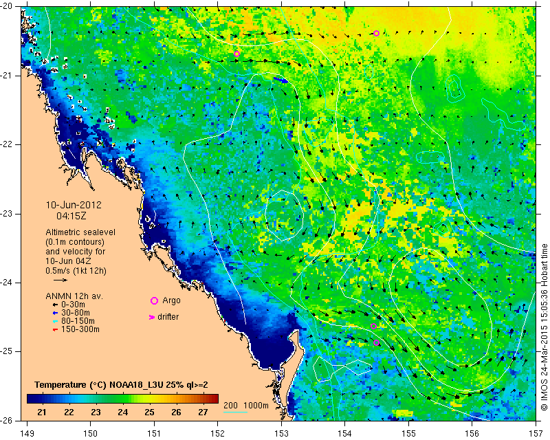Click the '0-30m' depth label
This screenshot has height=440, width=550.
point(73,305)
